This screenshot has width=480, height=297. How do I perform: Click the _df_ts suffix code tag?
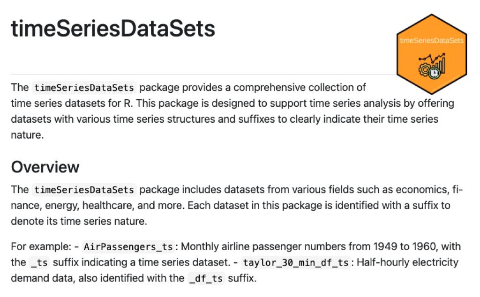point(206,279)
